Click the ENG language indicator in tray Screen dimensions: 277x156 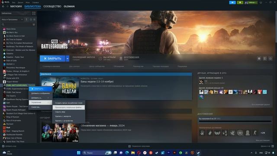point(261,153)
